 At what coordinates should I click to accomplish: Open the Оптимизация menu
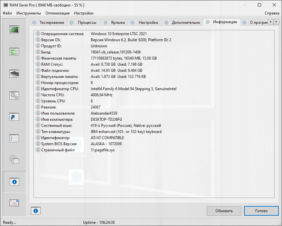[x=57, y=13]
